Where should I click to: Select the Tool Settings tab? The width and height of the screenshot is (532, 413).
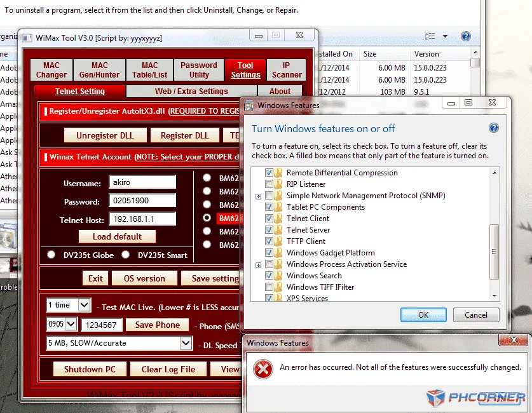tap(245, 70)
